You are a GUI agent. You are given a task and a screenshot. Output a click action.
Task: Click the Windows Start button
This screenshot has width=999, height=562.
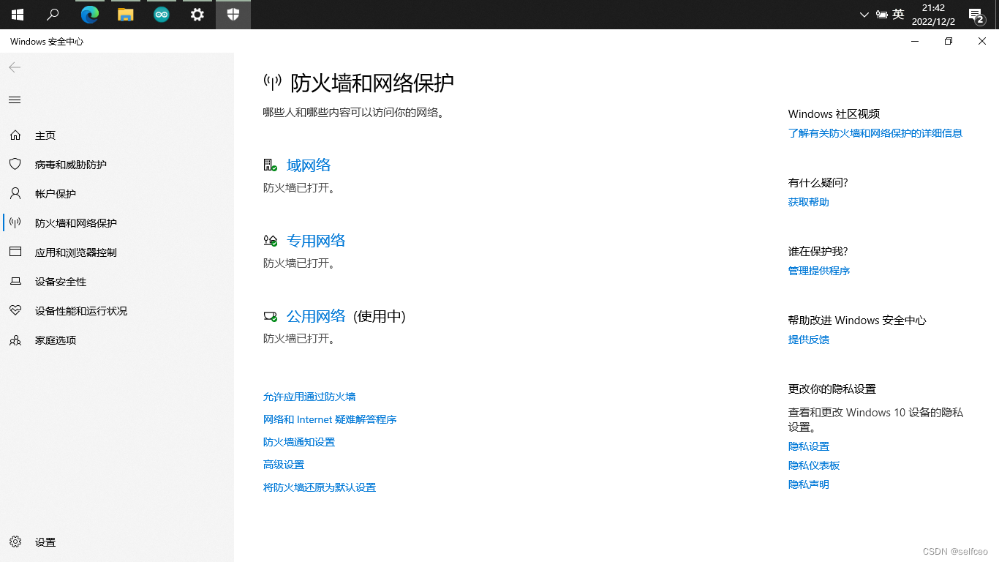tap(18, 14)
